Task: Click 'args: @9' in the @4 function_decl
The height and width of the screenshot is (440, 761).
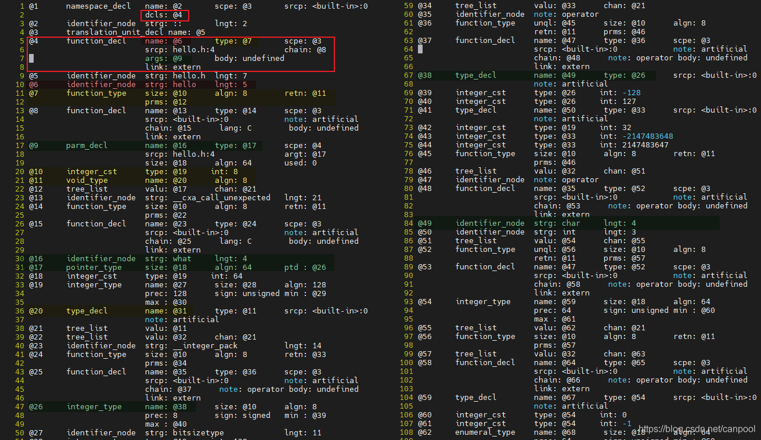Action: [164, 58]
